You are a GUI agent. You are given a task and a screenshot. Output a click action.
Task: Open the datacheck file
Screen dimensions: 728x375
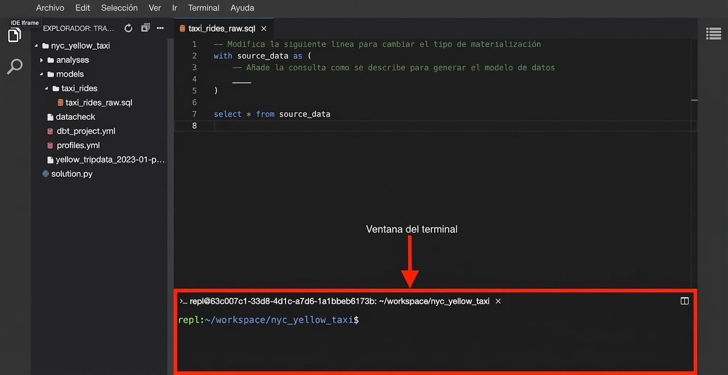[76, 117]
